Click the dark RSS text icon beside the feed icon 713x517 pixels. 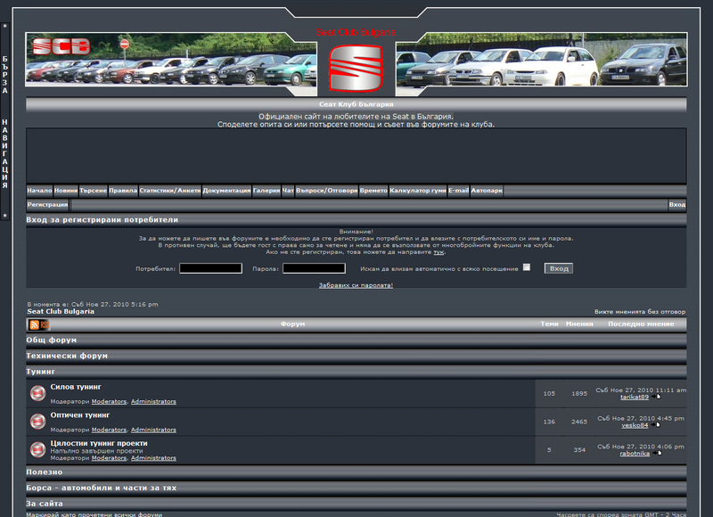44,324
